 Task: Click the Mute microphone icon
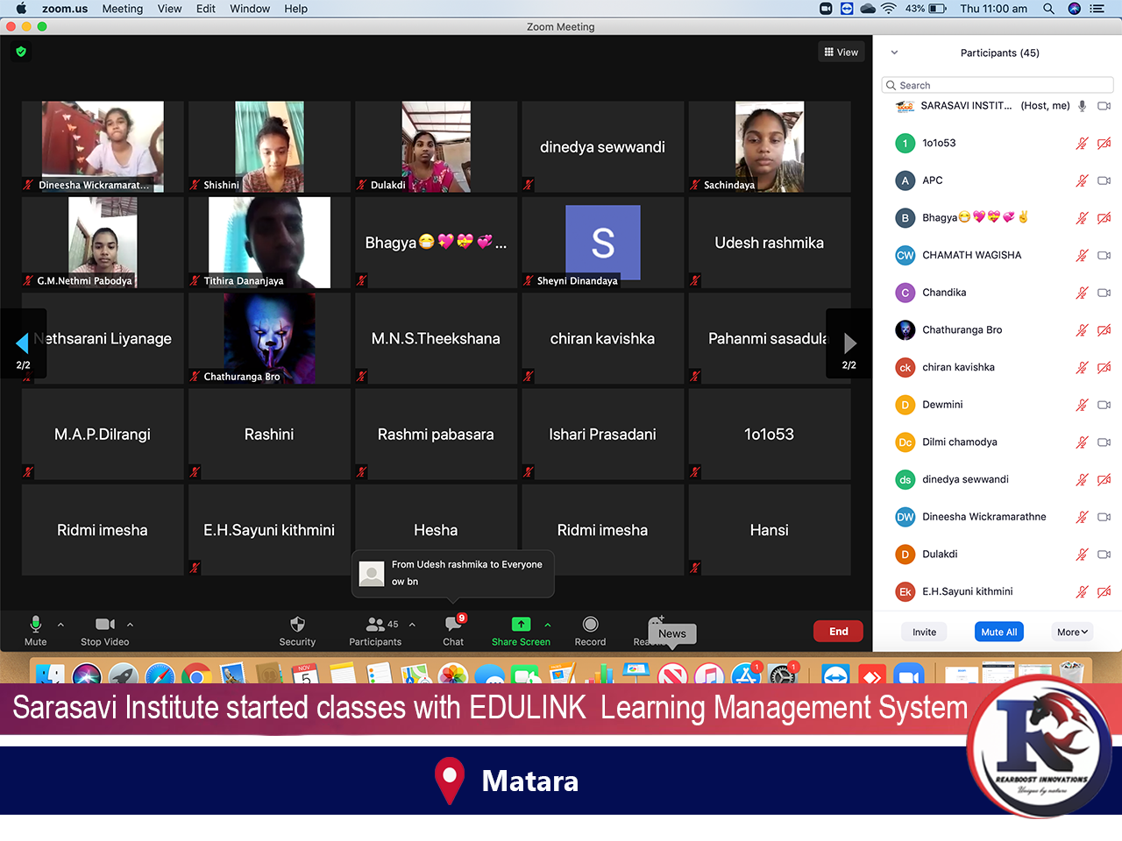pyautogui.click(x=35, y=624)
